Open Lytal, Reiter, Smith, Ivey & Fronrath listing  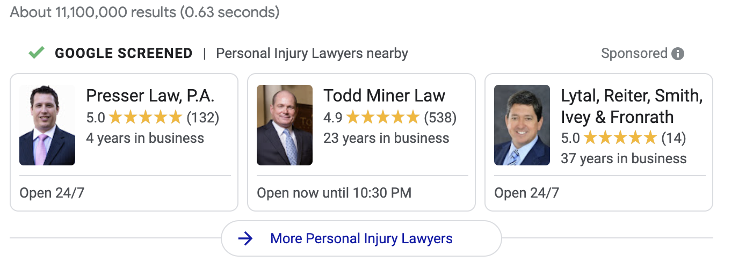click(632, 106)
